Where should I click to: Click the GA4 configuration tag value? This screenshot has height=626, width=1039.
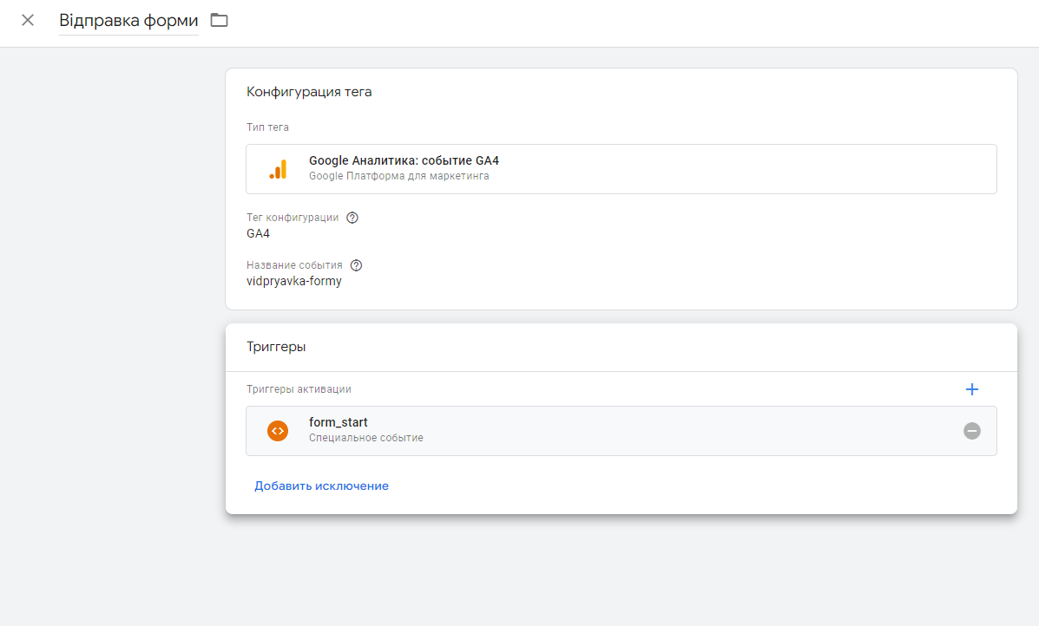click(259, 233)
